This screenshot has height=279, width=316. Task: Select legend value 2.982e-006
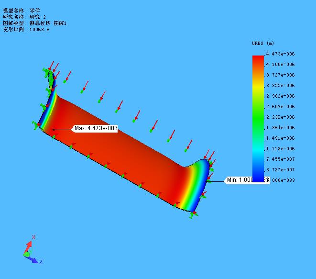pos(280,96)
